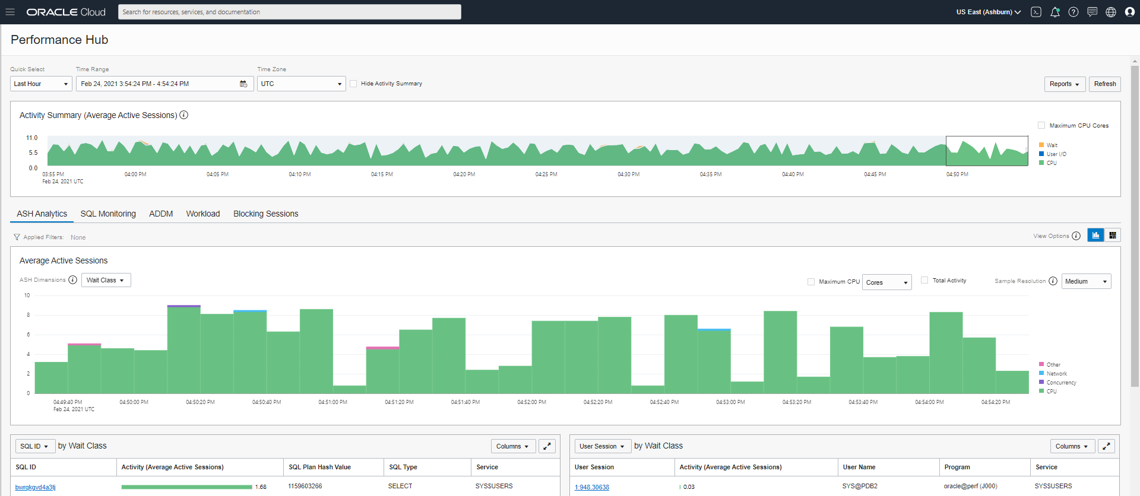Expand the Wait Class dimension dropdown
Screen dimensions: 1140x496
point(106,280)
